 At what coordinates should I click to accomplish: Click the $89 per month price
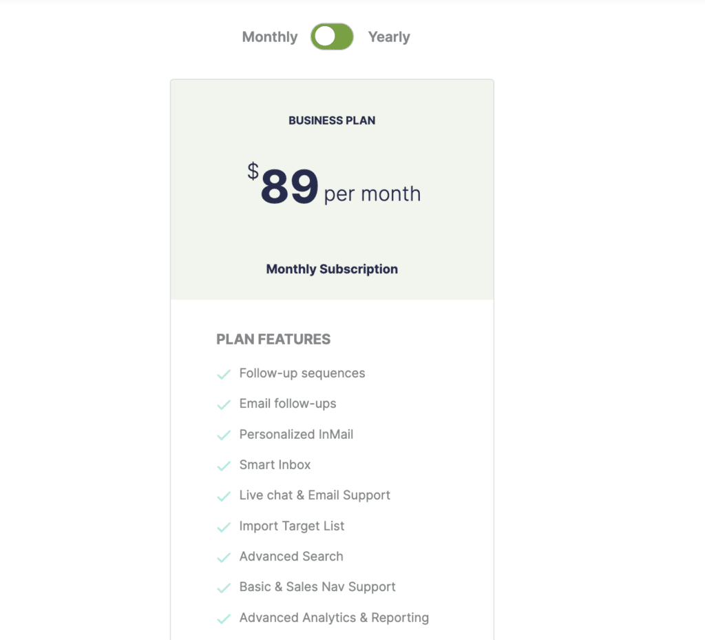click(x=334, y=185)
